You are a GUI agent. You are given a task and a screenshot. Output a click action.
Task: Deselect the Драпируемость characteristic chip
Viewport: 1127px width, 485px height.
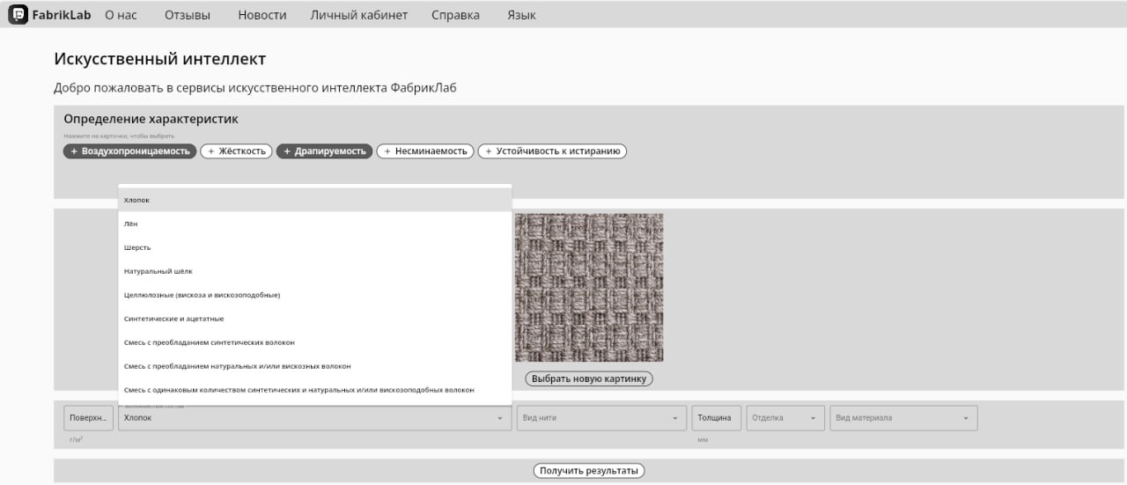coord(324,151)
